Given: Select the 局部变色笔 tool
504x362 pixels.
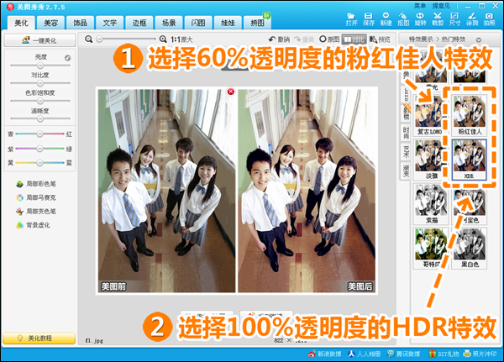Looking at the screenshot, I should click(x=36, y=211).
